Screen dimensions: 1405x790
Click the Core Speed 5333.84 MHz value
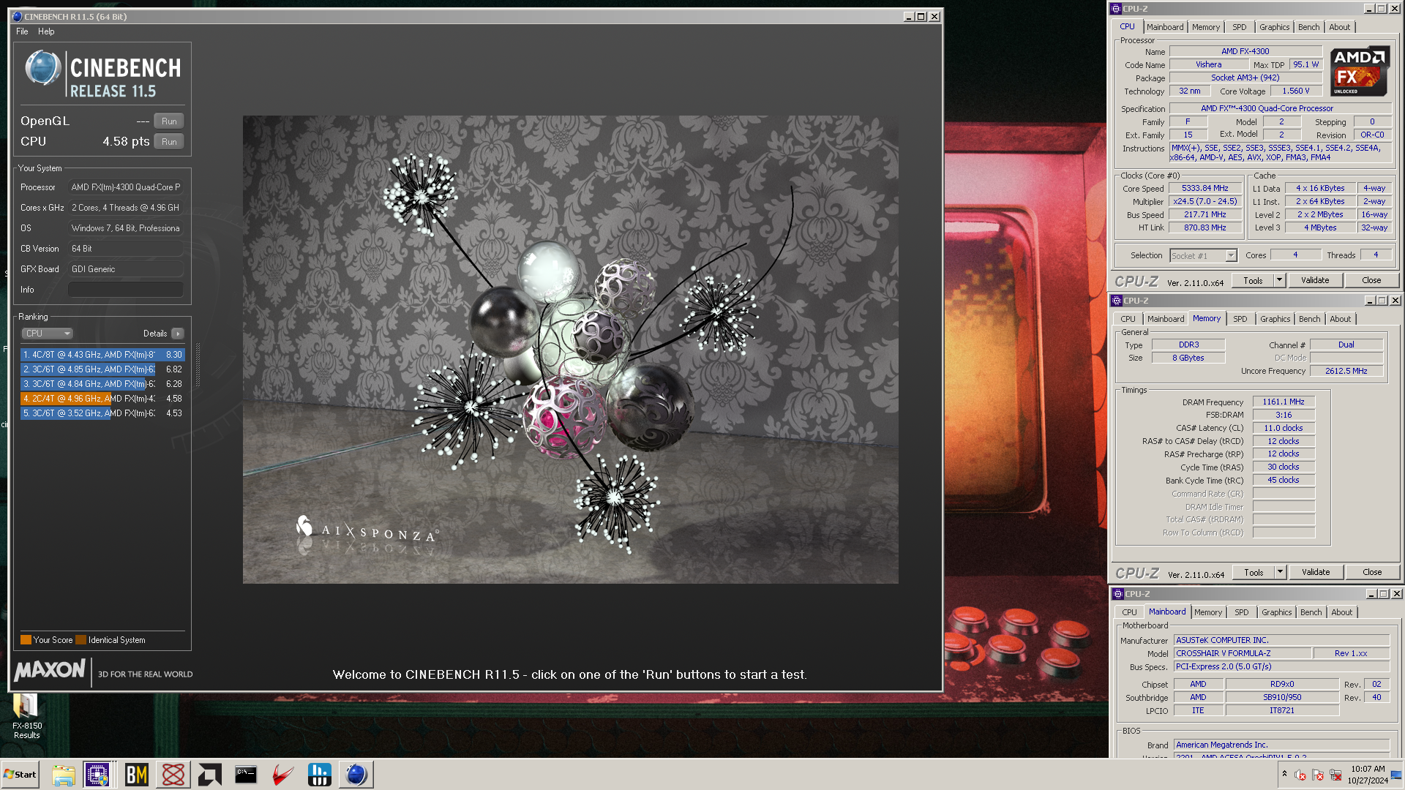1205,188
